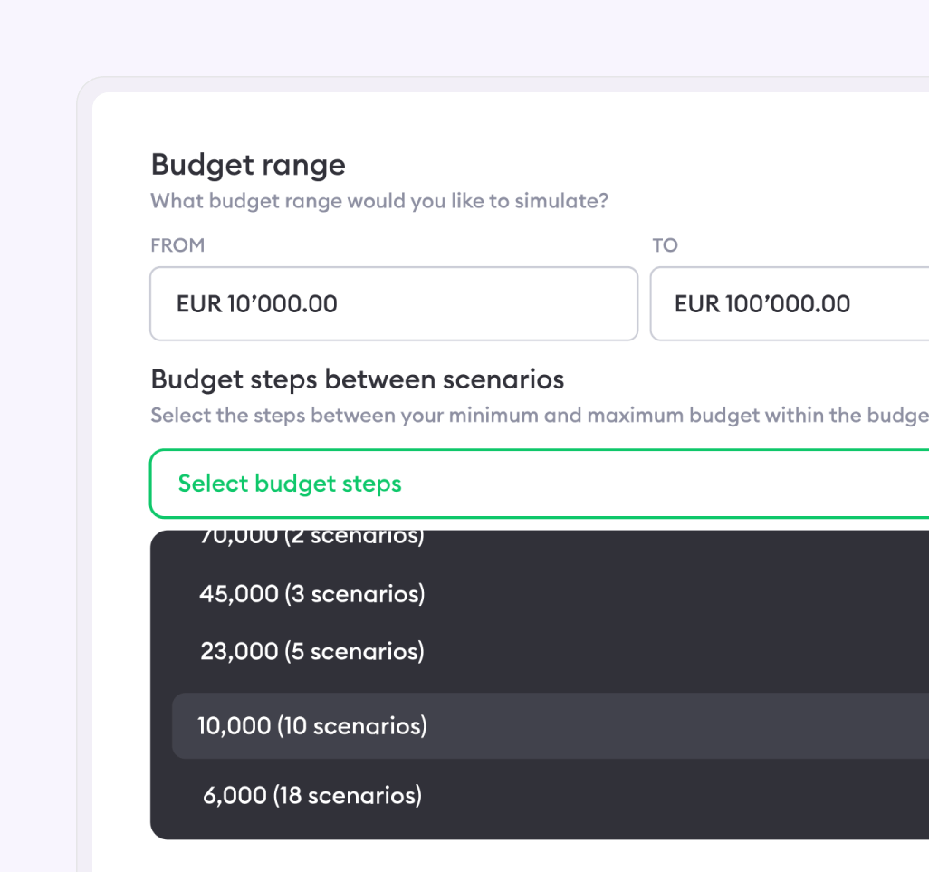Select 45,000 (3 scenarios) from the list
This screenshot has width=929, height=872.
312,594
